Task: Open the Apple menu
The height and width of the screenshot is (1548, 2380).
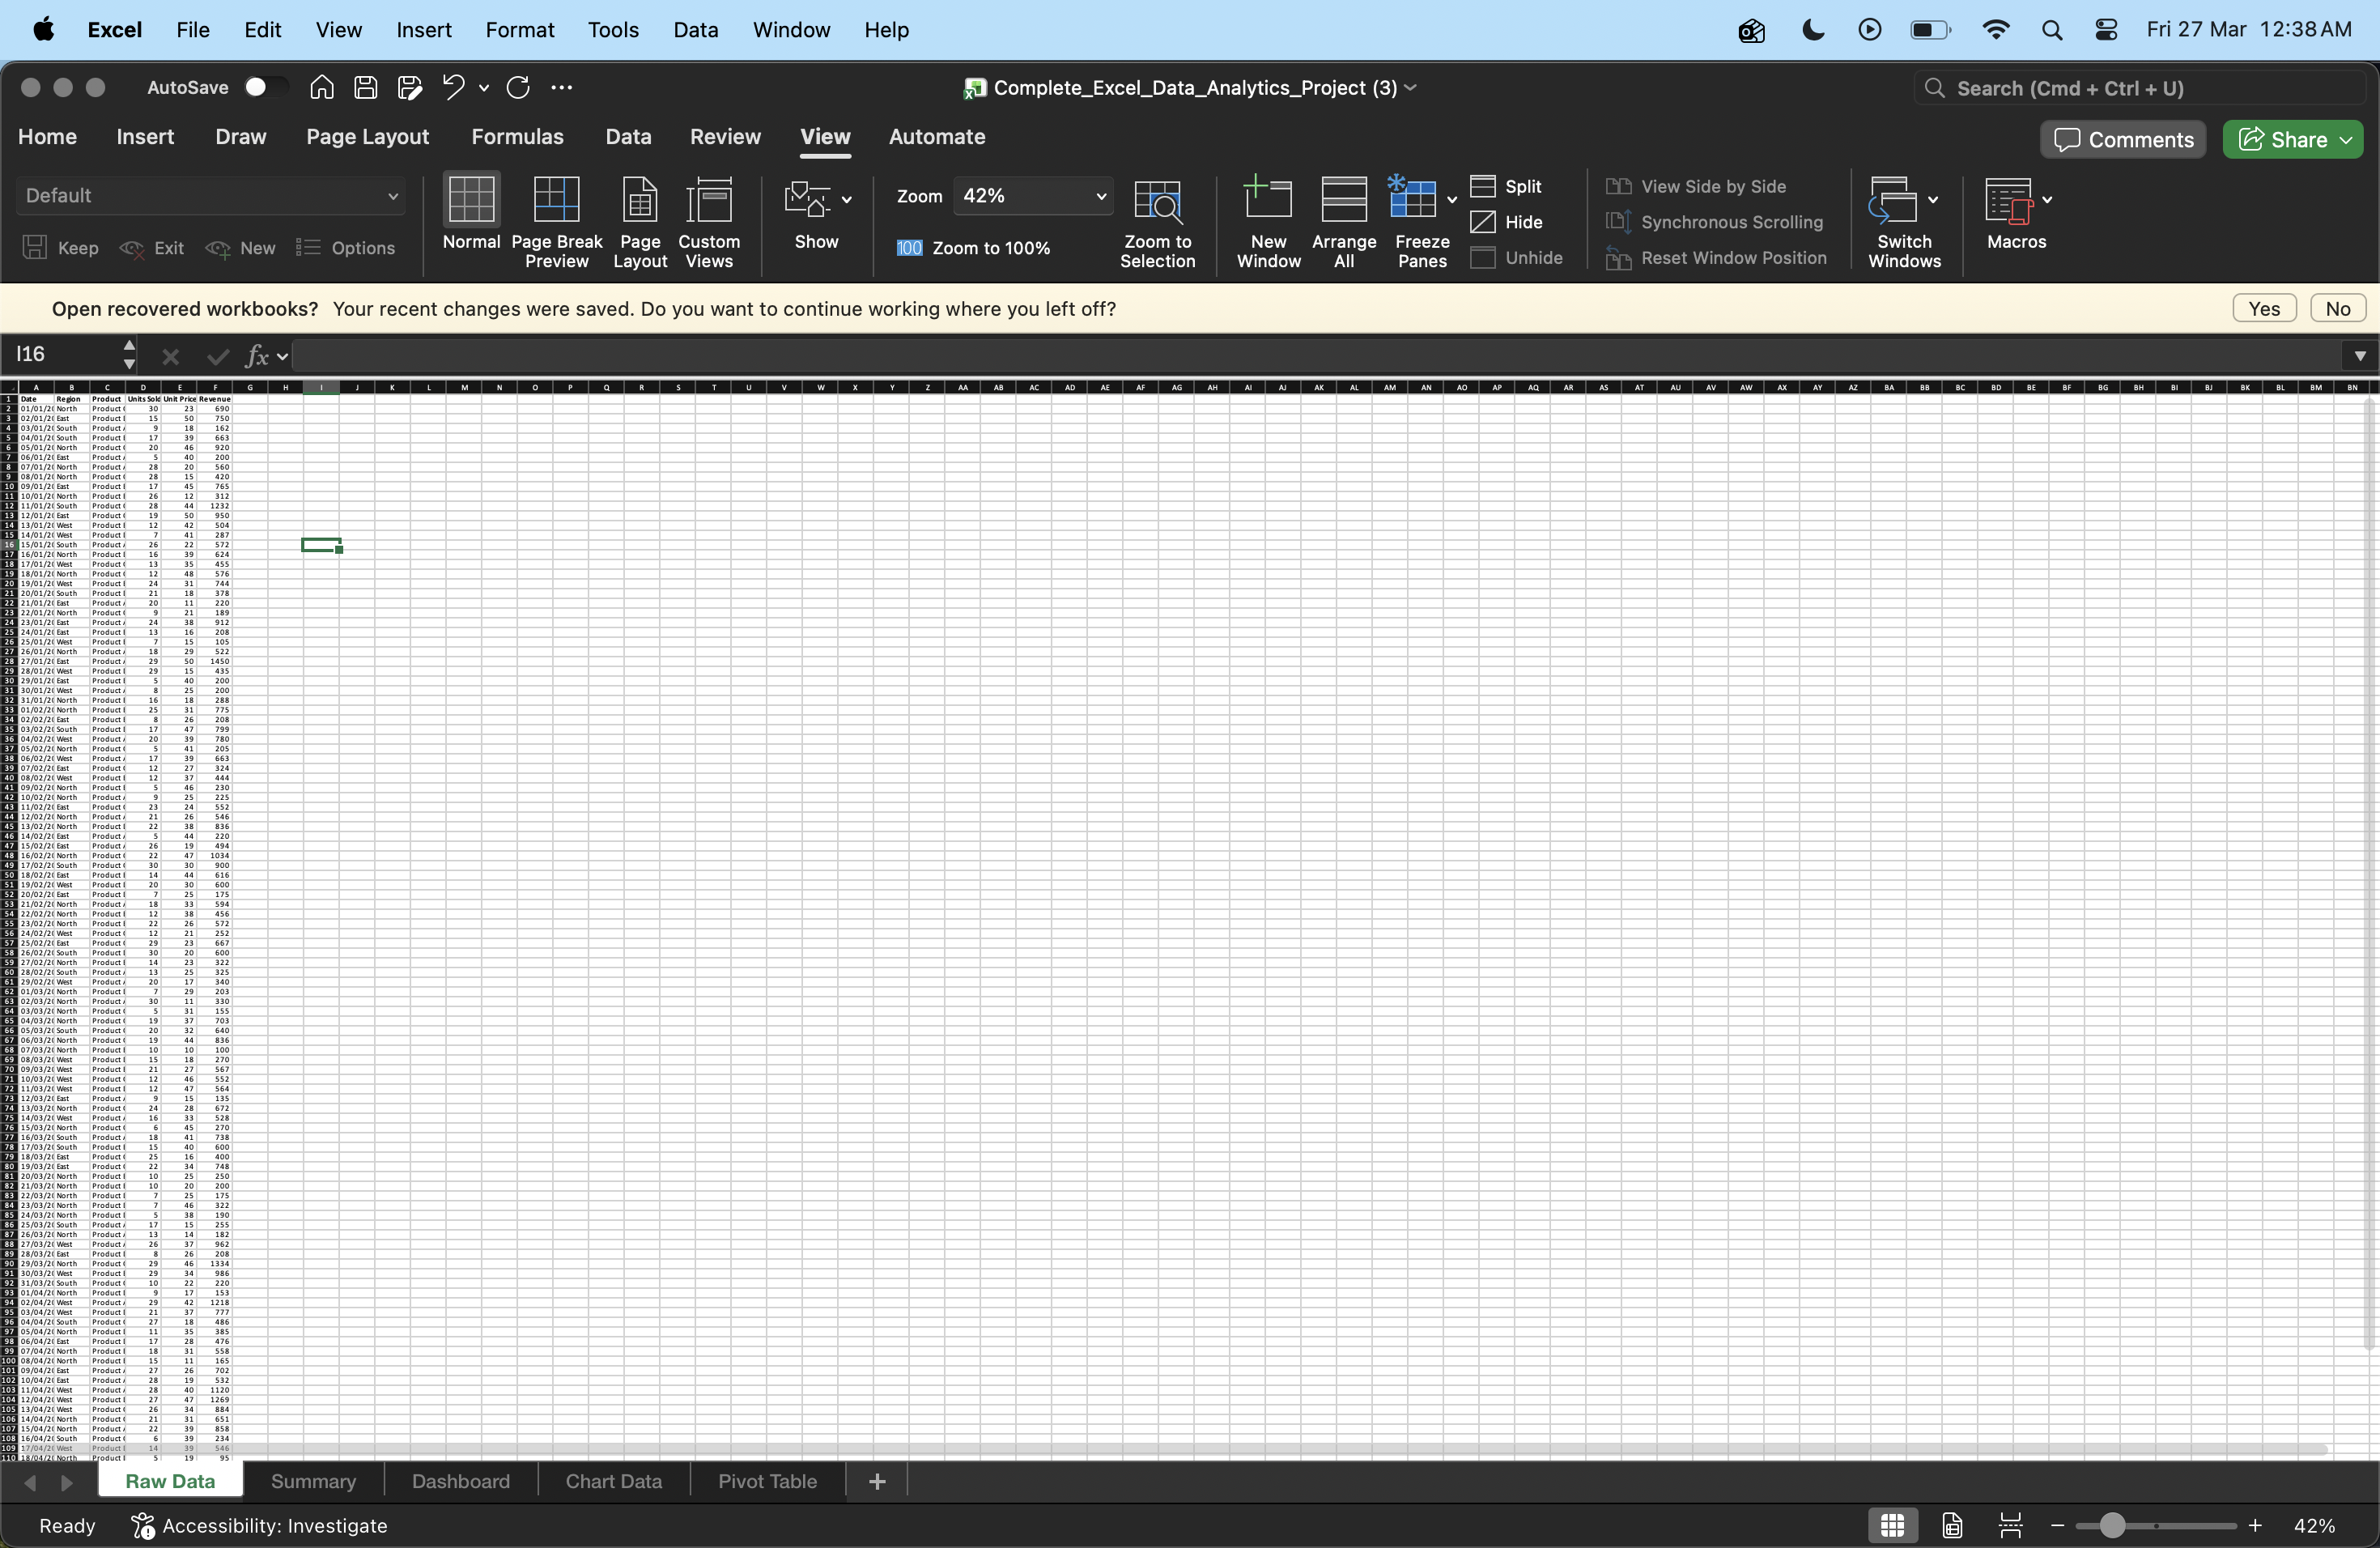Action: (43, 30)
